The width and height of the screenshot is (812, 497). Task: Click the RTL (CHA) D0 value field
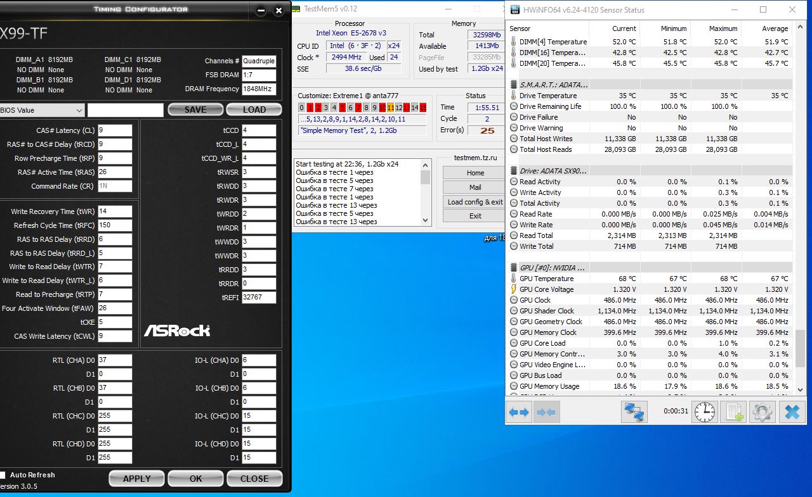coord(115,360)
